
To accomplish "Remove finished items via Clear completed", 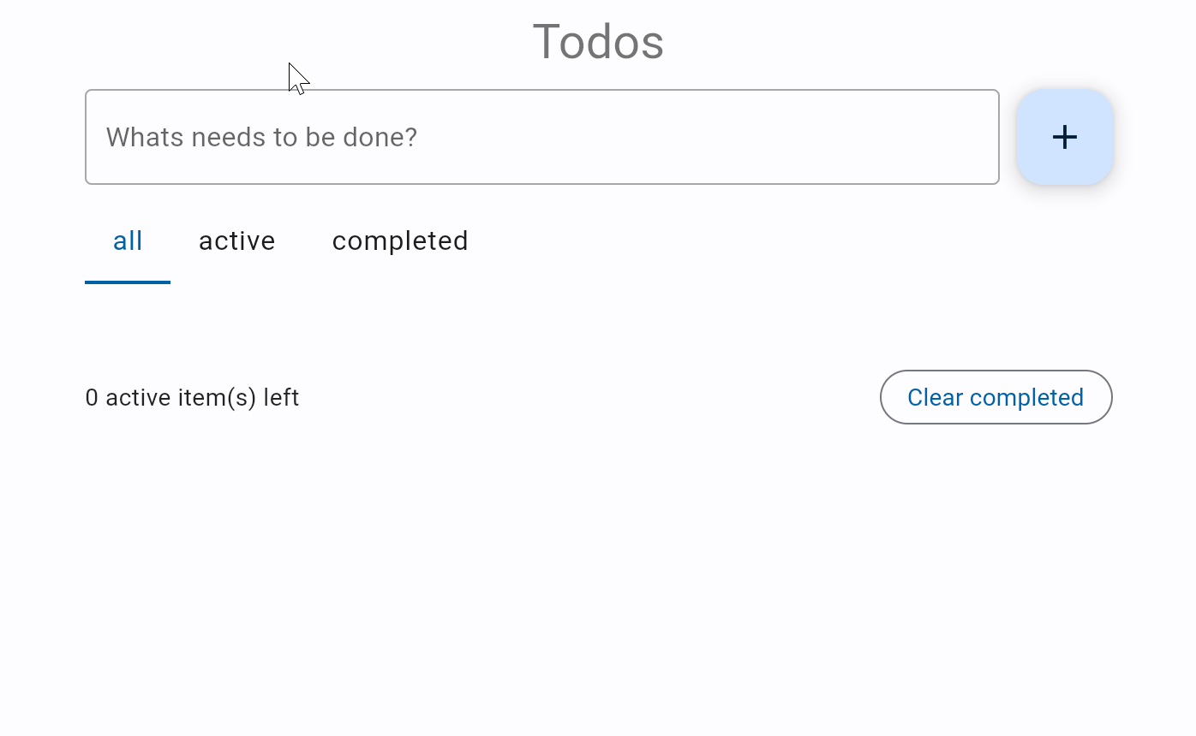I will pos(996,397).
